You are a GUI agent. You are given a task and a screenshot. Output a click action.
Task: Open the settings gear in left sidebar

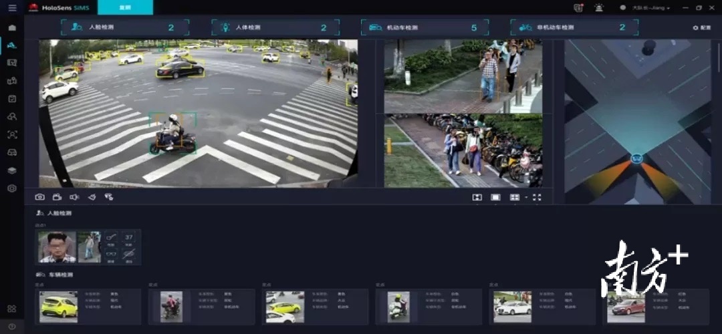(x=12, y=188)
